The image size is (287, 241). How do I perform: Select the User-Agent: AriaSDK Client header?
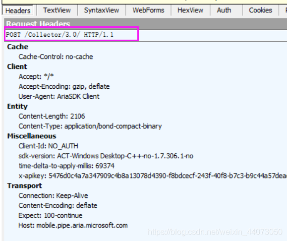click(59, 96)
